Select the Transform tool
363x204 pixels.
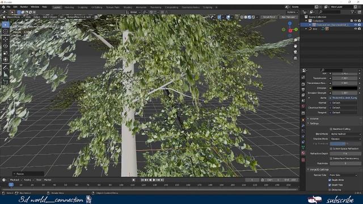tap(6, 59)
